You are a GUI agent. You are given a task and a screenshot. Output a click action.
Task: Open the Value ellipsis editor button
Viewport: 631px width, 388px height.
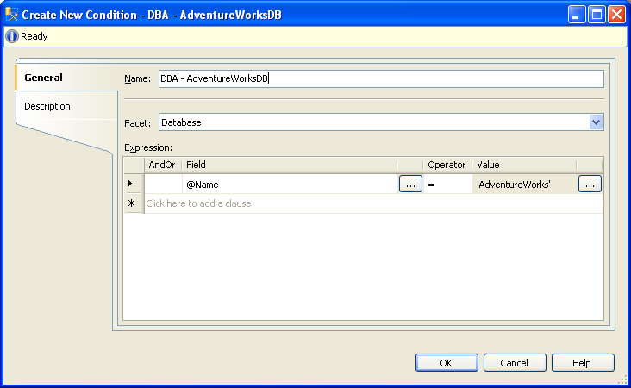(590, 184)
